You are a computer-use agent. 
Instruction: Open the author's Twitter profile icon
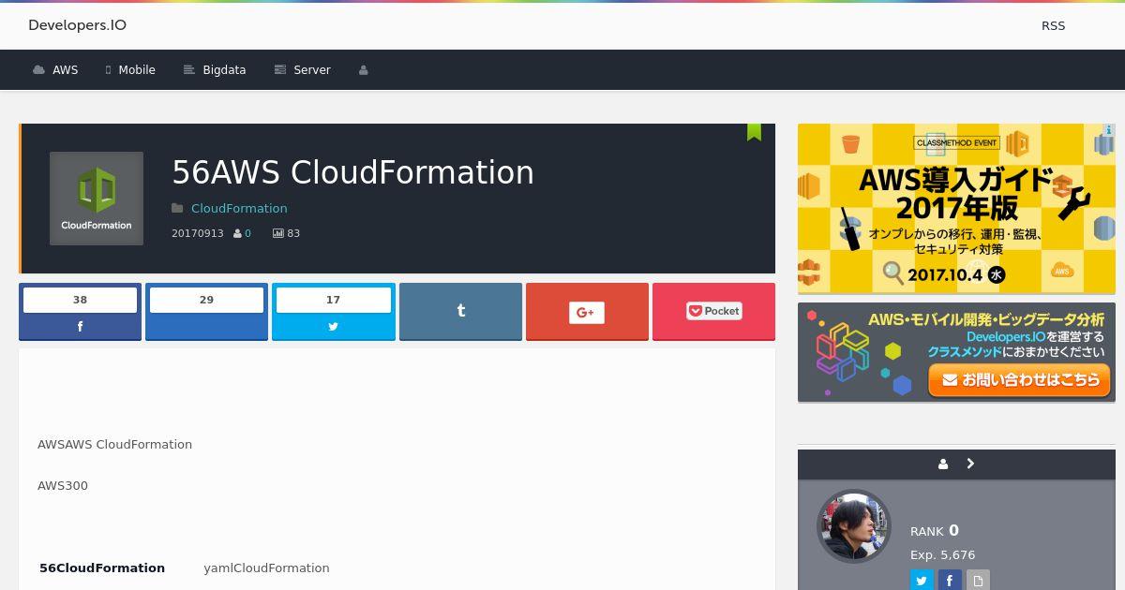point(922,581)
